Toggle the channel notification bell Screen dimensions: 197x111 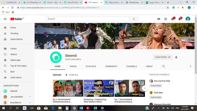[x=176, y=57]
